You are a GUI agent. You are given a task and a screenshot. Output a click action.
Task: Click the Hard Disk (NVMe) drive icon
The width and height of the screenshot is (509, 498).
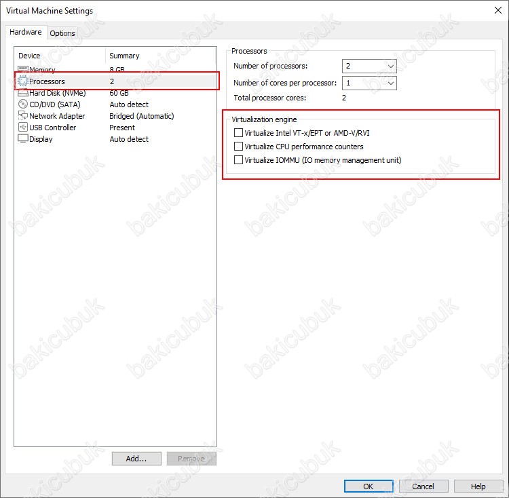(x=22, y=93)
